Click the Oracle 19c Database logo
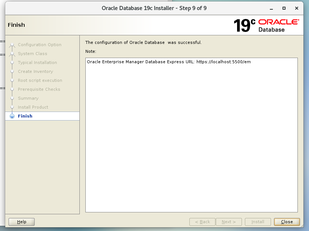Image resolution: width=309 pixels, height=231 pixels. tap(266, 26)
